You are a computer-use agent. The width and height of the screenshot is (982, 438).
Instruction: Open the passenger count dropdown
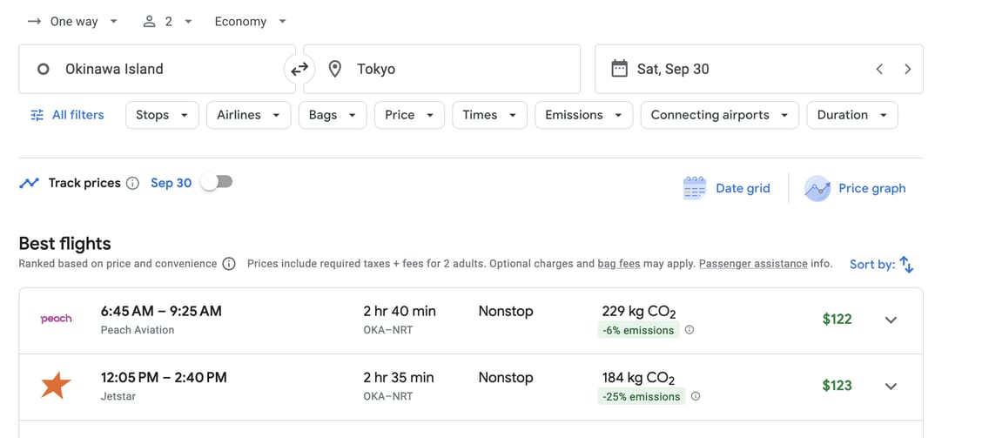[x=167, y=22]
